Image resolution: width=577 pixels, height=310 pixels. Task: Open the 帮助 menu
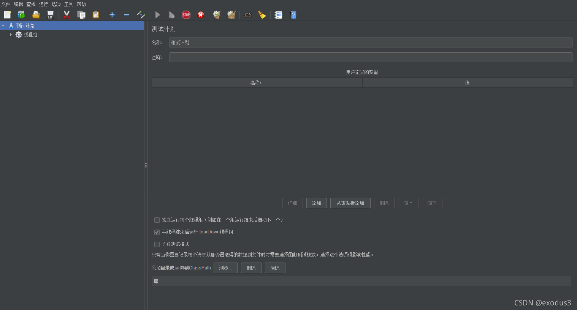(x=81, y=4)
